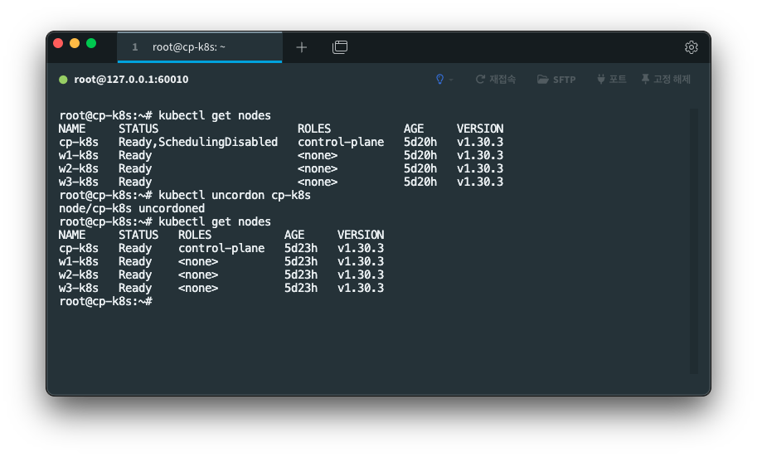Click the w1-k8s name in first table
Viewport: 757px width, 457px height.
click(79, 156)
